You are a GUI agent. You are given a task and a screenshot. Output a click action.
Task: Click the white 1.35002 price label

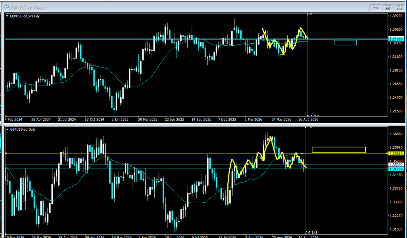tap(396, 165)
